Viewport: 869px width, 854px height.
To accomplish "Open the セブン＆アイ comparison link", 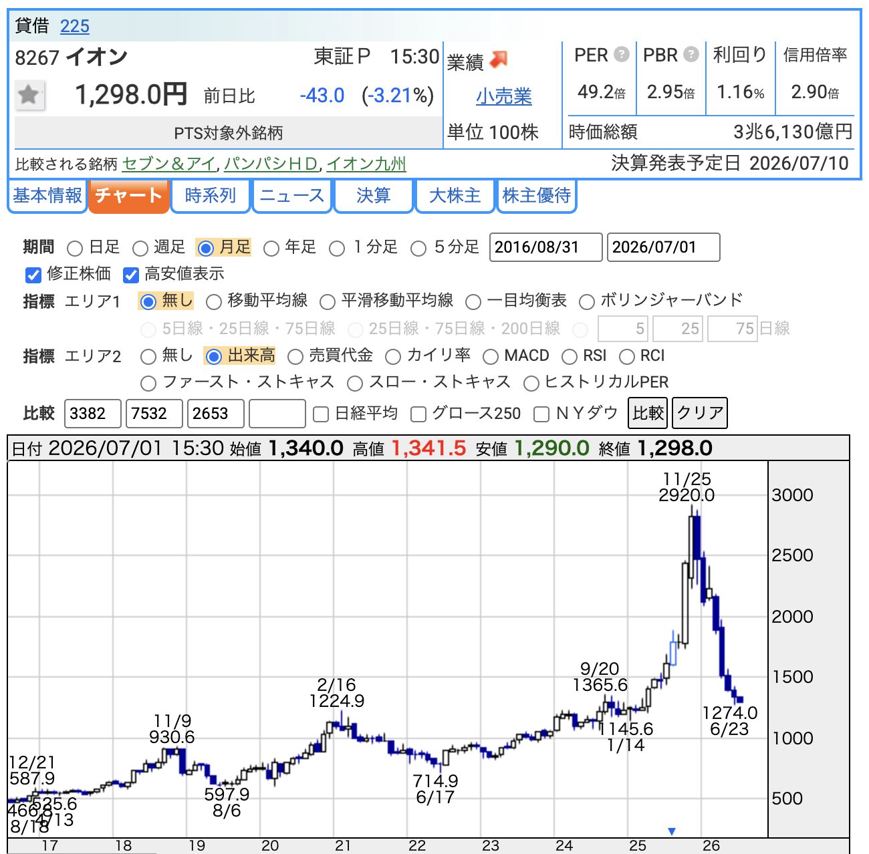I will coord(170,164).
